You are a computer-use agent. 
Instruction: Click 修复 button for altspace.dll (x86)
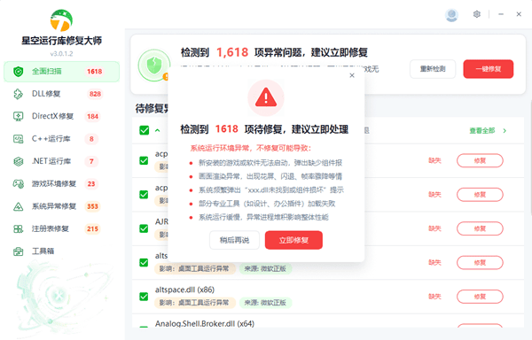[x=480, y=297]
